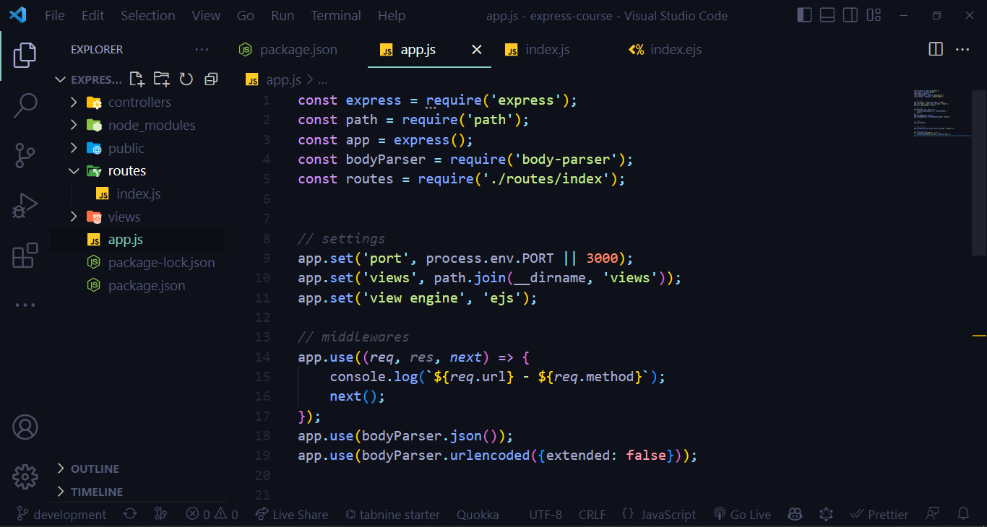Open the Search panel

(25, 105)
